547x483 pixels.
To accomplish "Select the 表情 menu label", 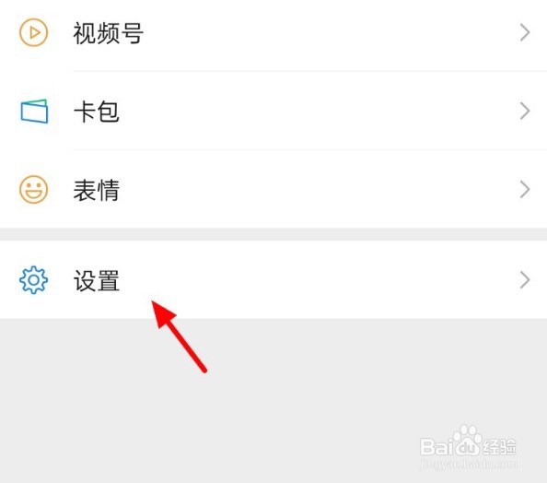I will 97,190.
